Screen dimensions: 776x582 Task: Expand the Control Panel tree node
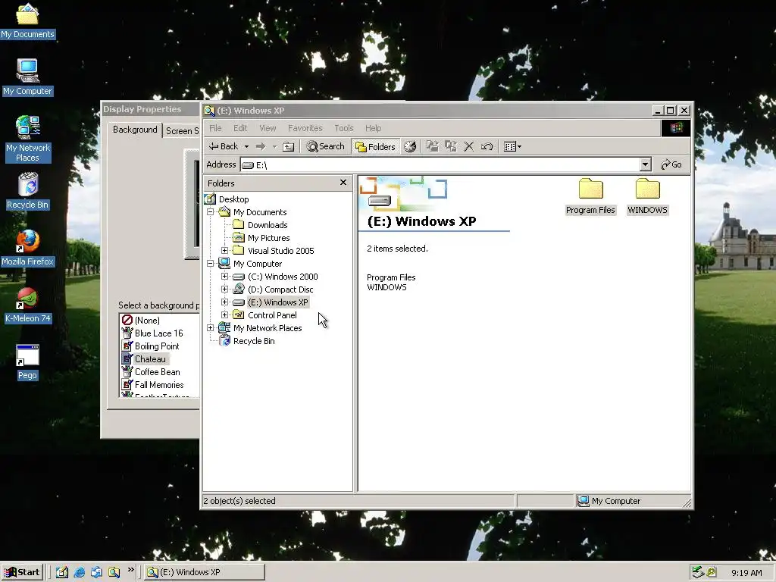pos(224,314)
